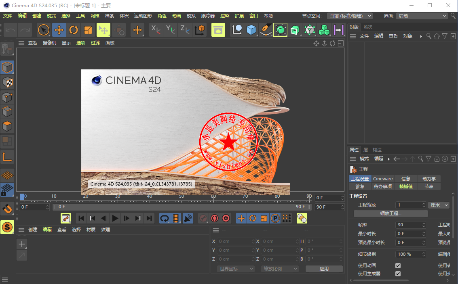The image size is (458, 284).
Task: Click the Undo arrow icon
Action: click(11, 30)
